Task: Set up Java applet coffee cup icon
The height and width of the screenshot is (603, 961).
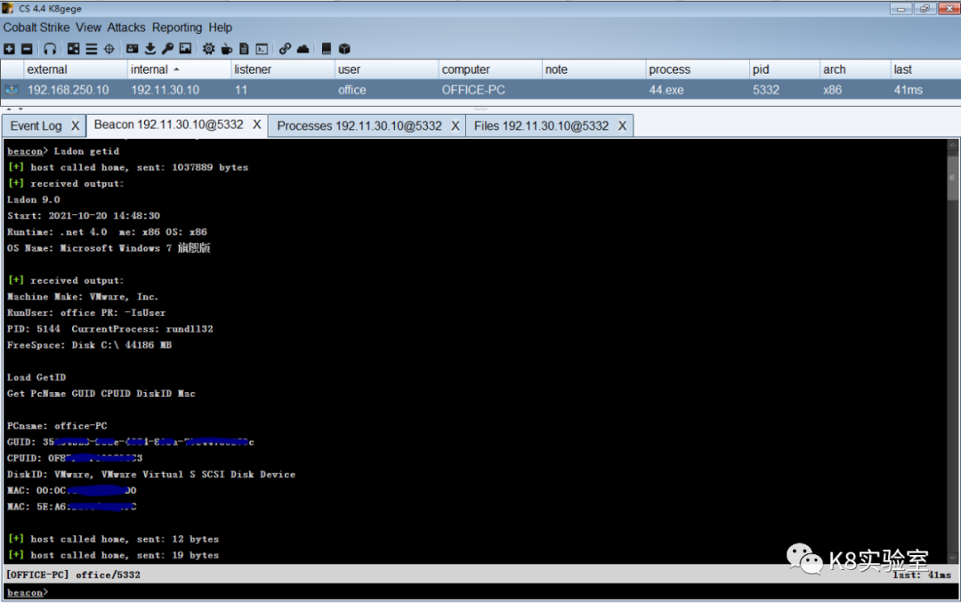Action: point(226,49)
